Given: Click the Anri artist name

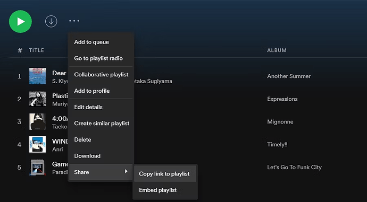Looking at the screenshot, I should tap(57, 149).
